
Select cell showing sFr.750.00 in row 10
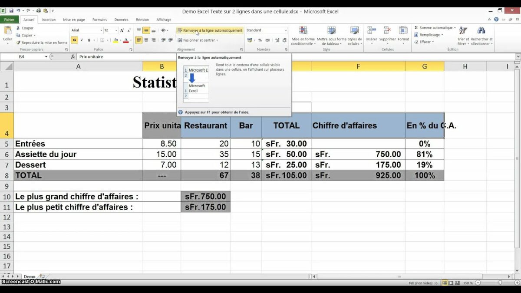pyautogui.click(x=205, y=197)
